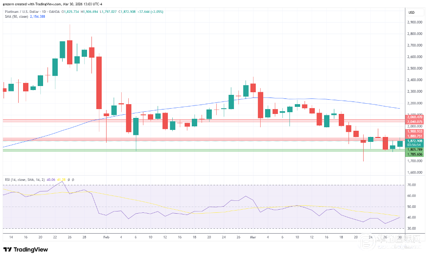Screen dimensions: 428x258
Task: Click the Mar marker on the time axis
Action: click(x=254, y=237)
